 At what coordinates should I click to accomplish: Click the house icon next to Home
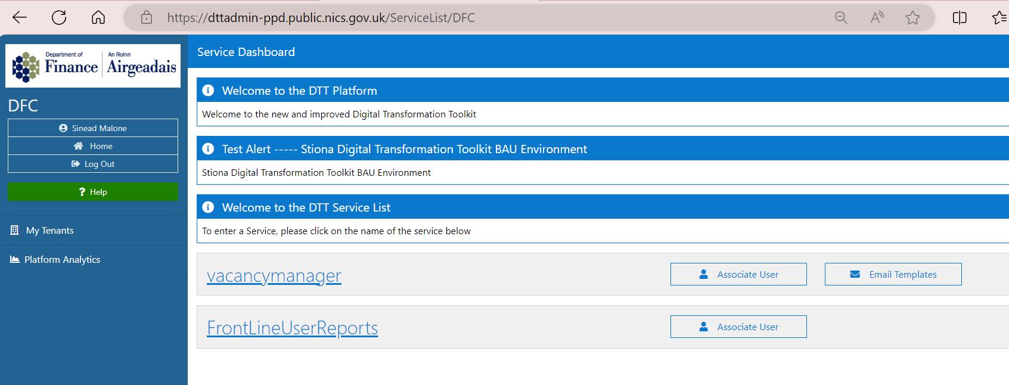coord(78,146)
